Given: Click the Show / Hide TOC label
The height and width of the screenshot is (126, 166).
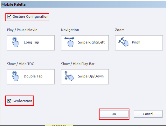Looking at the screenshot, I should click(x=21, y=64).
